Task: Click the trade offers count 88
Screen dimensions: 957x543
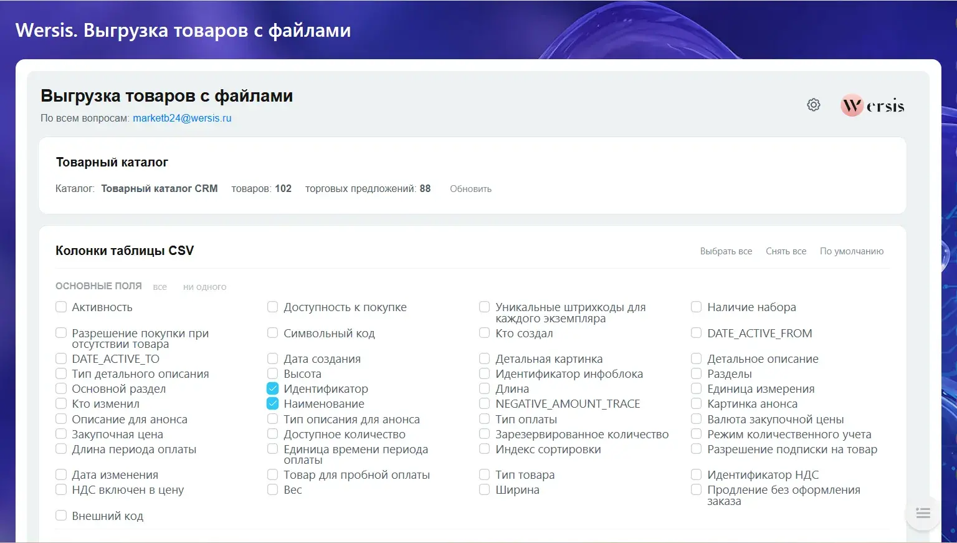Action: (x=425, y=188)
